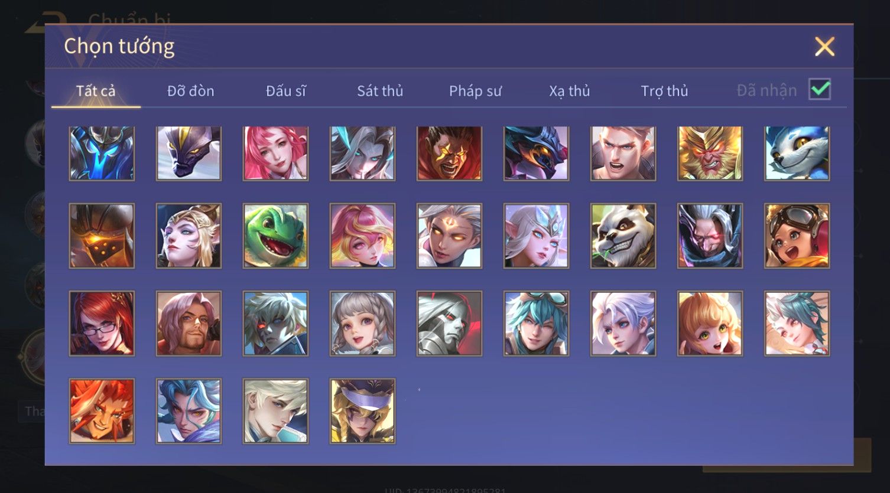This screenshot has height=493, width=890.
Task: Pick the blonde hero with purple cap
Action: (362, 411)
